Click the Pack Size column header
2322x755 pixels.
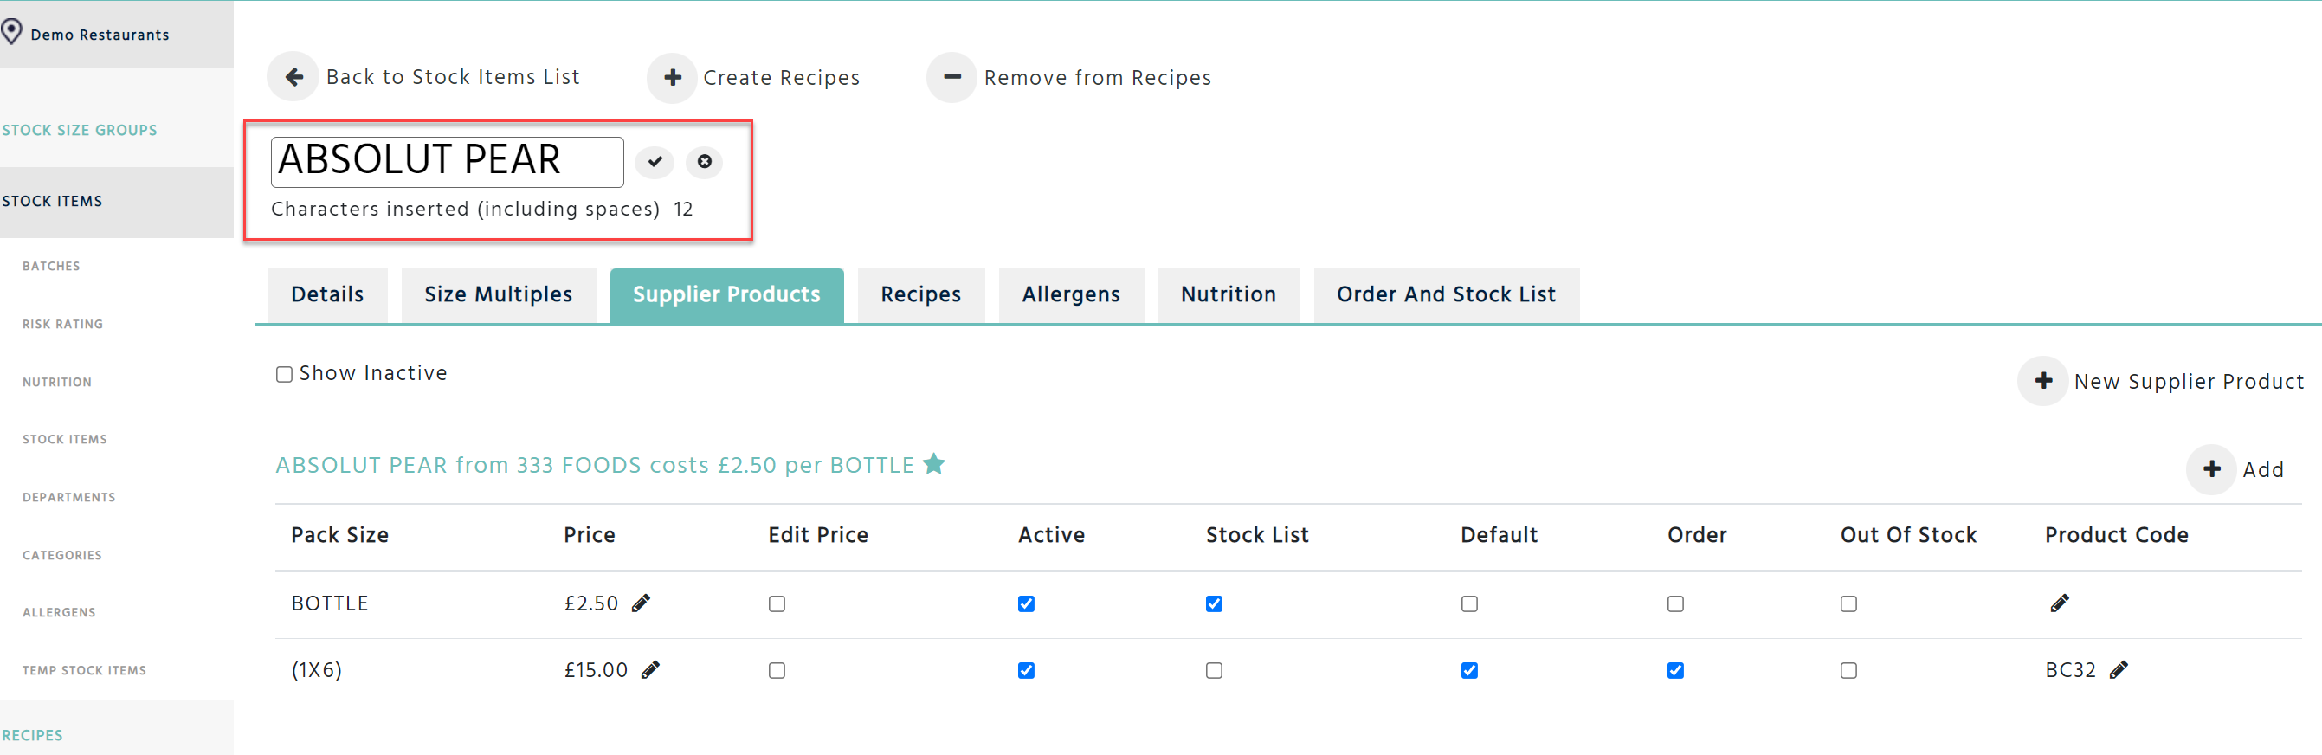[x=340, y=535]
